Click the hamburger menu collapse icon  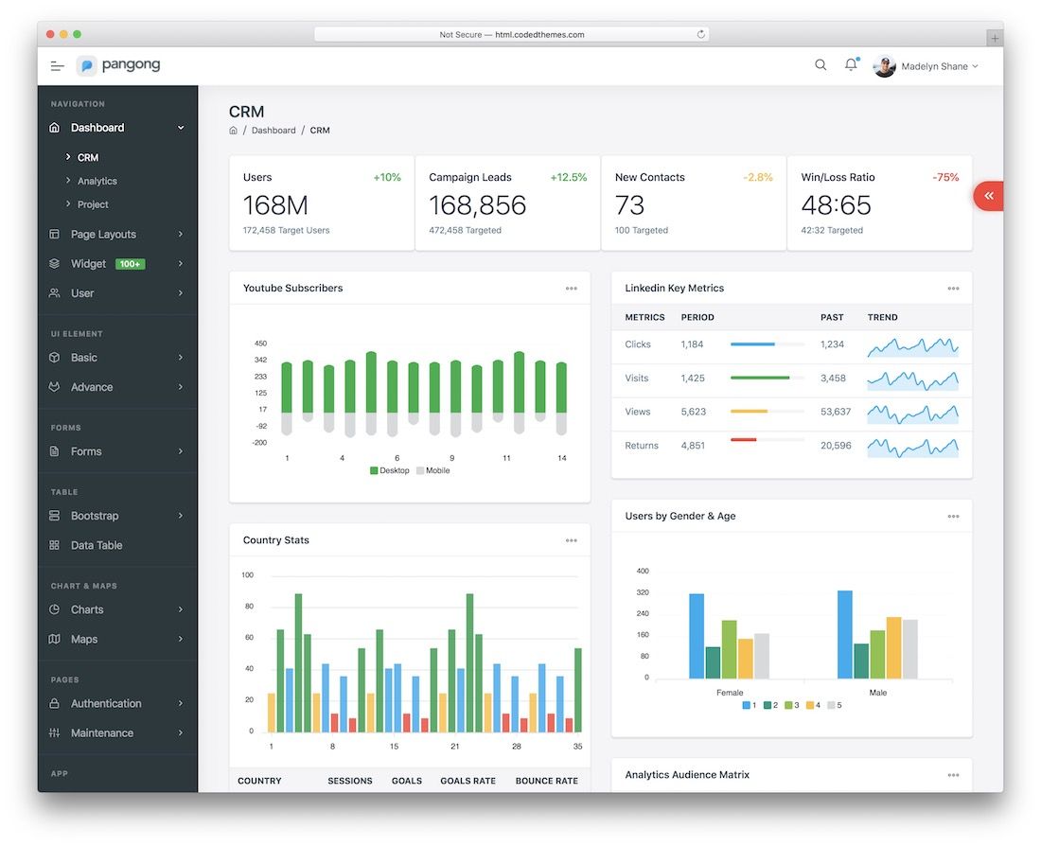(x=58, y=66)
